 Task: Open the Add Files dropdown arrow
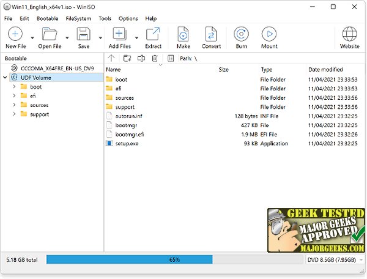(136, 37)
